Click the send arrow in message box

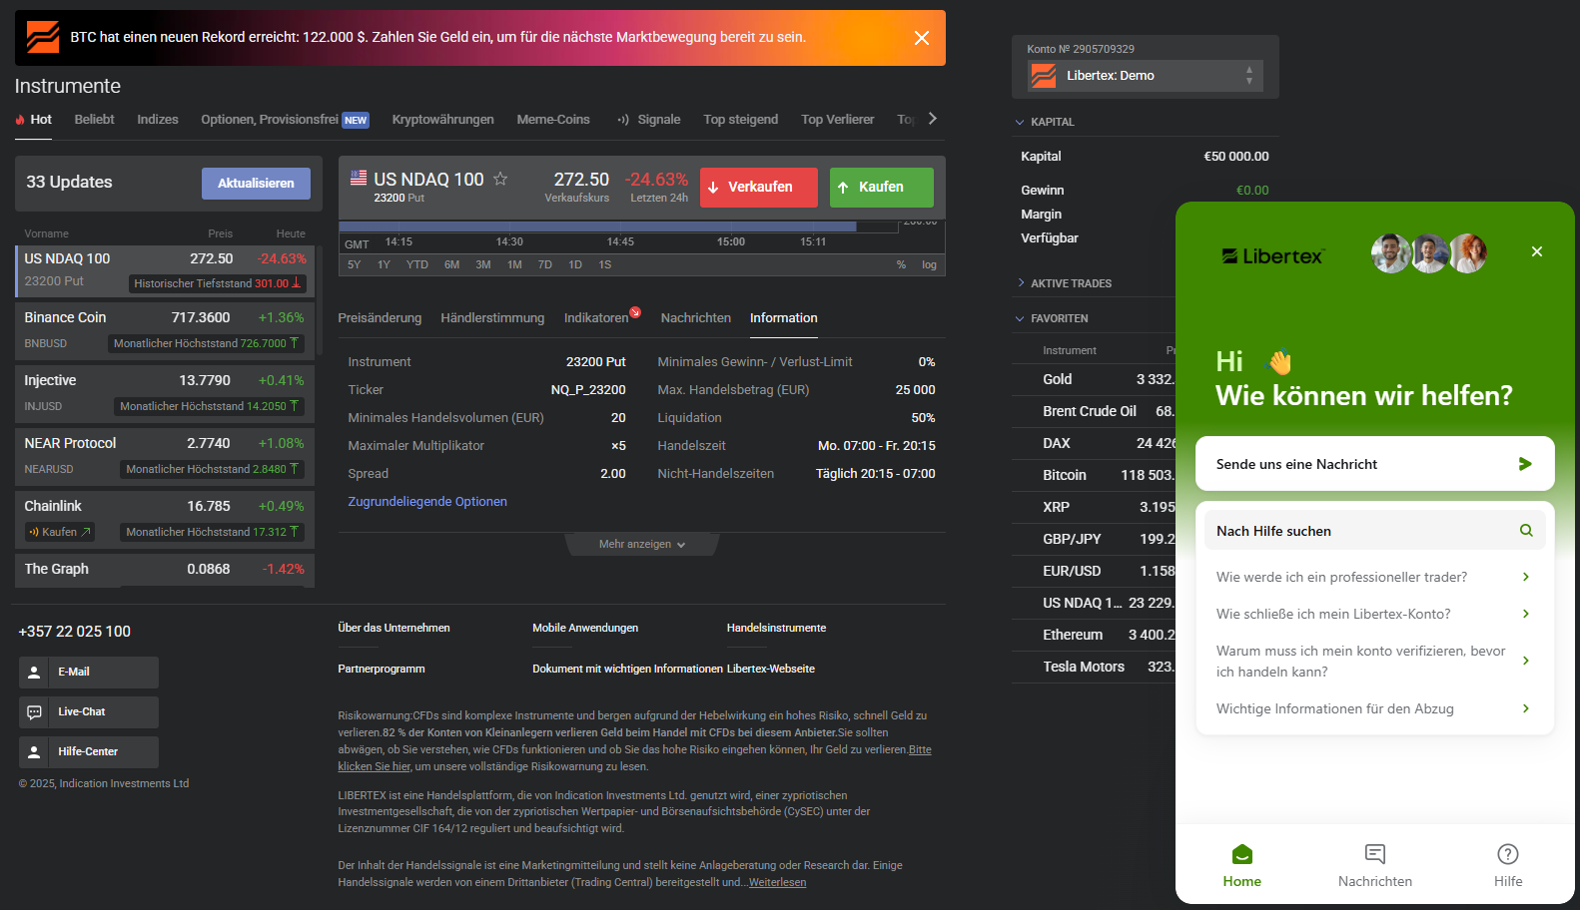pyautogui.click(x=1525, y=464)
